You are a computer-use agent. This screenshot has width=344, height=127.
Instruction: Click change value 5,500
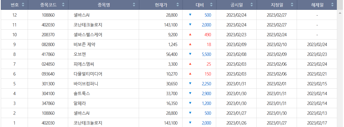(206, 54)
